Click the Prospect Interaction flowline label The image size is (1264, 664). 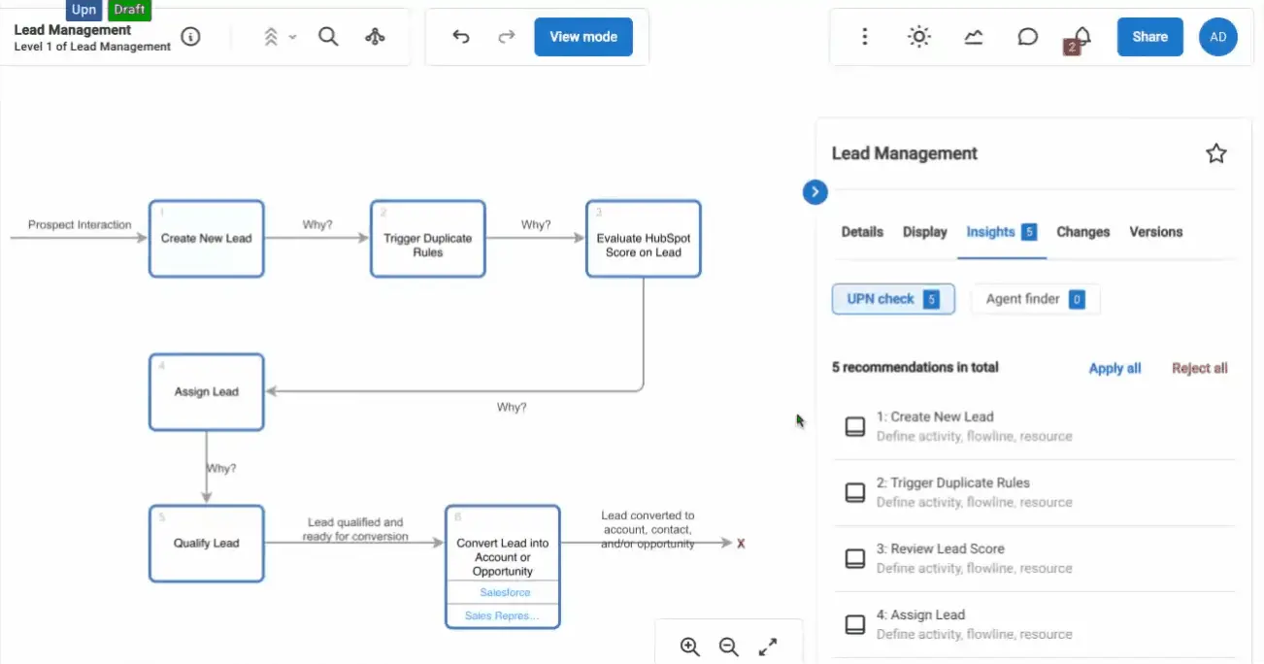pyautogui.click(x=80, y=225)
